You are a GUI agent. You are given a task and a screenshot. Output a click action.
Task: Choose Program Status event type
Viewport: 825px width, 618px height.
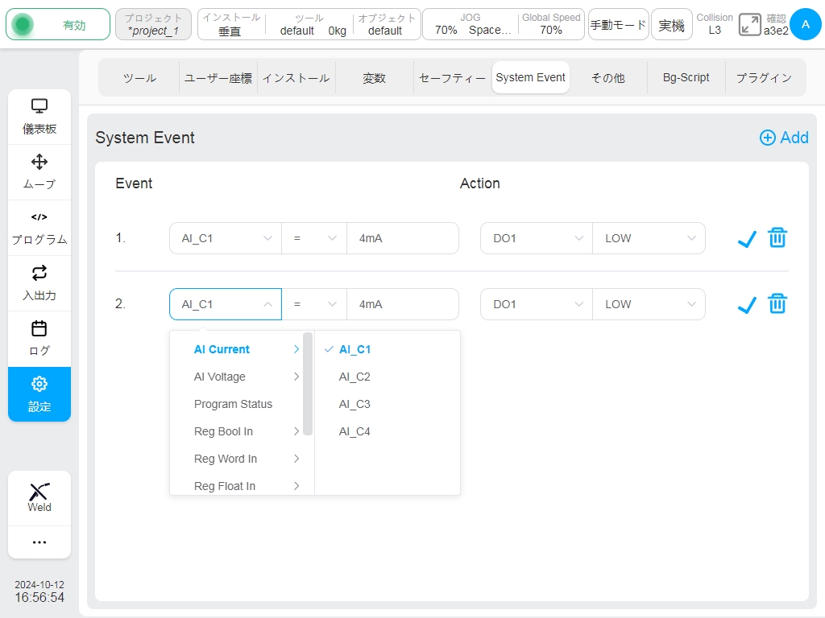242,404
